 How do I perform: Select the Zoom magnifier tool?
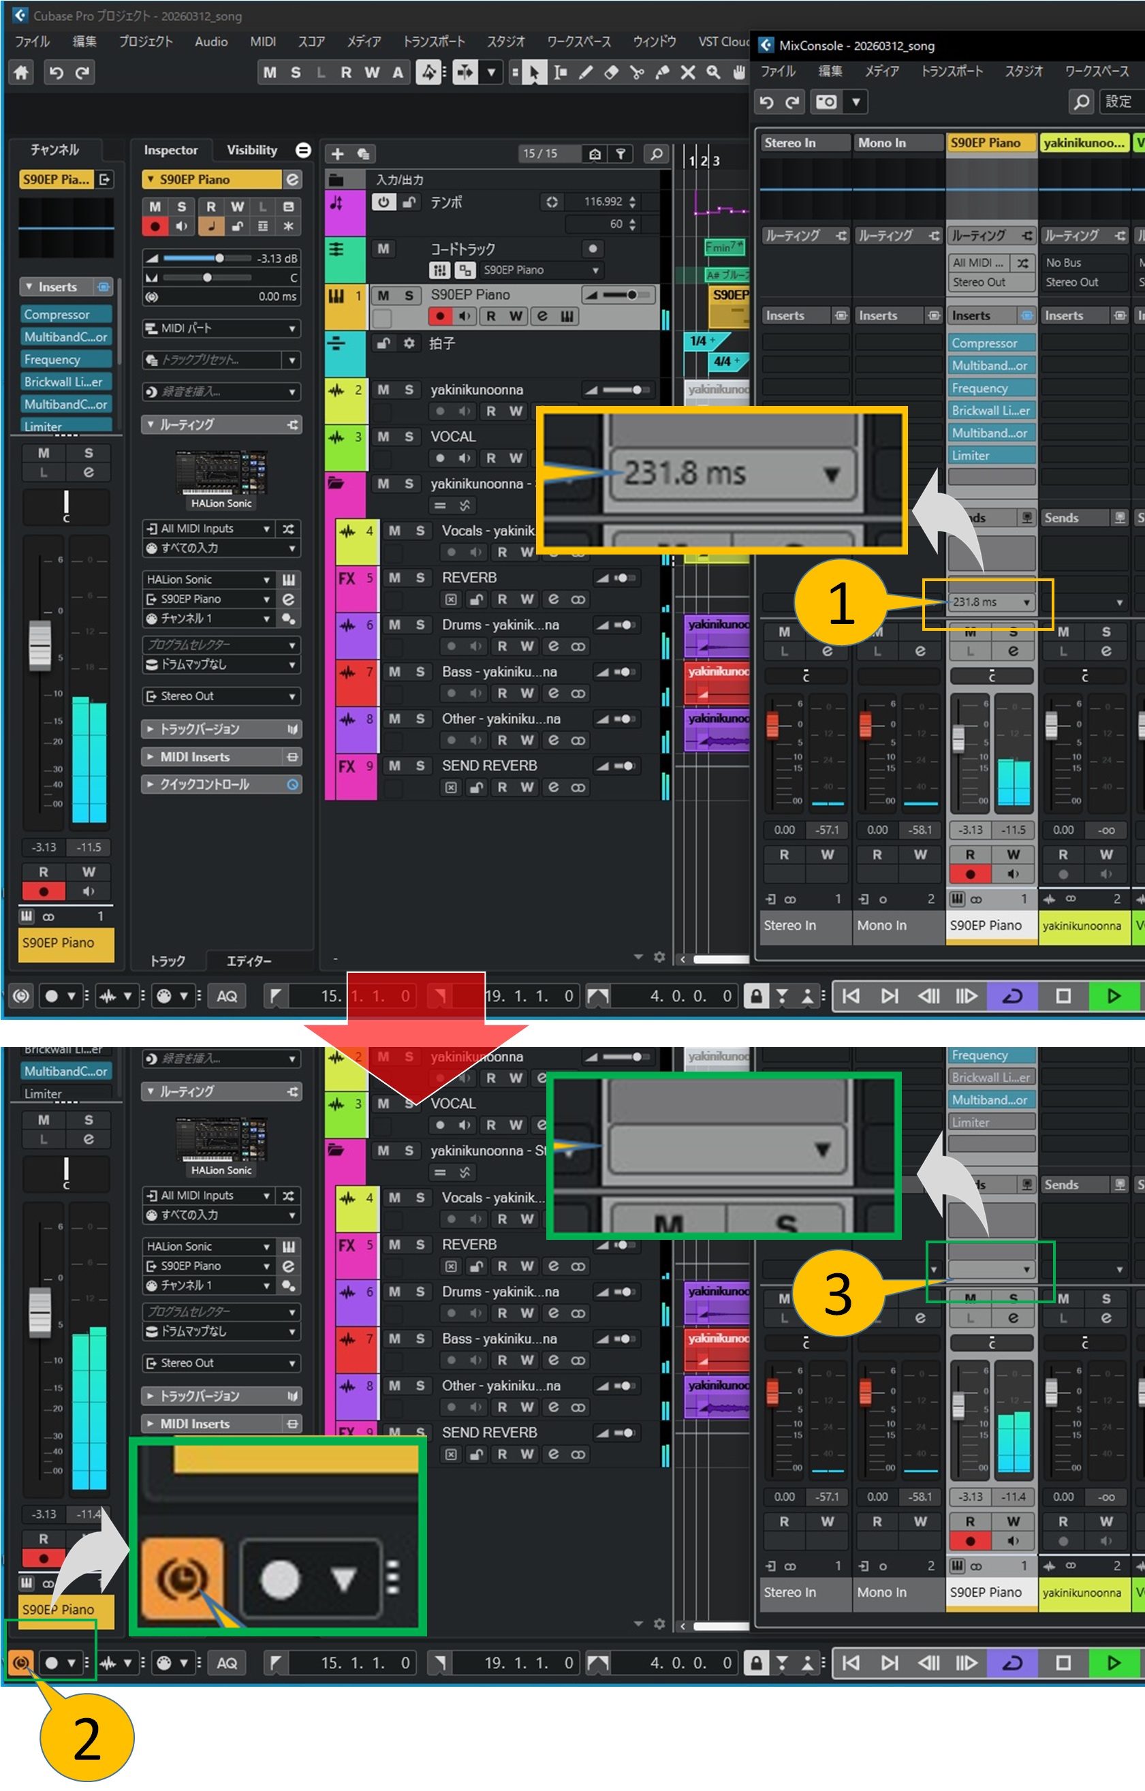(713, 72)
